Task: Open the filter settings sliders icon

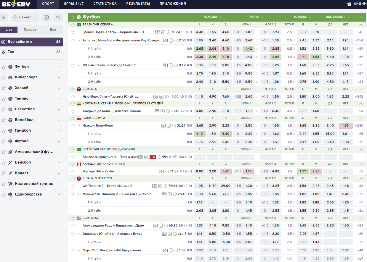Action: (4, 17)
